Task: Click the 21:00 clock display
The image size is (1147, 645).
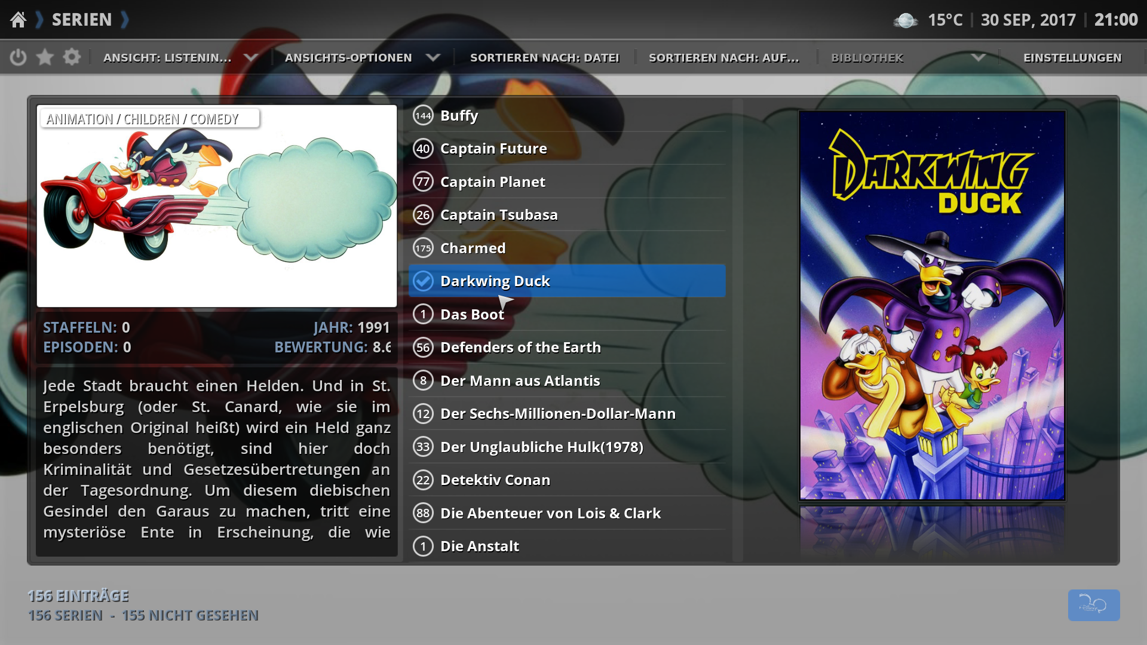Action: coord(1116,20)
